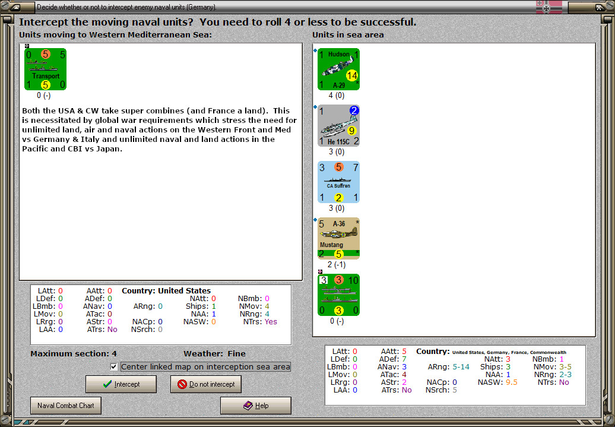The image size is (615, 427).
Task: Select the Hudson A-29 aircraft counter
Action: coord(338,69)
